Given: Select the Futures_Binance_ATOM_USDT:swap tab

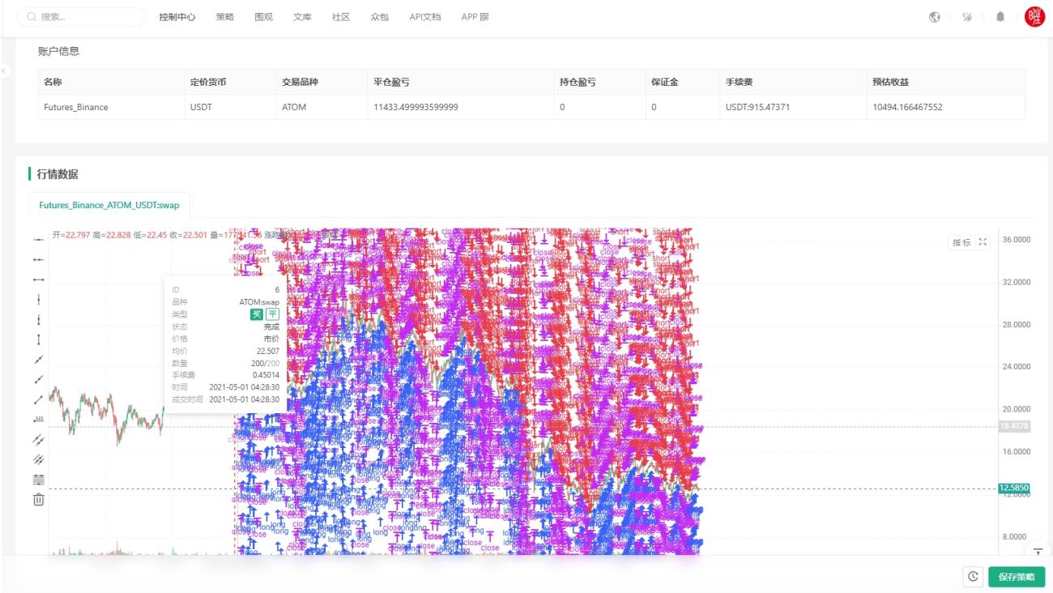Looking at the screenshot, I should coord(109,206).
